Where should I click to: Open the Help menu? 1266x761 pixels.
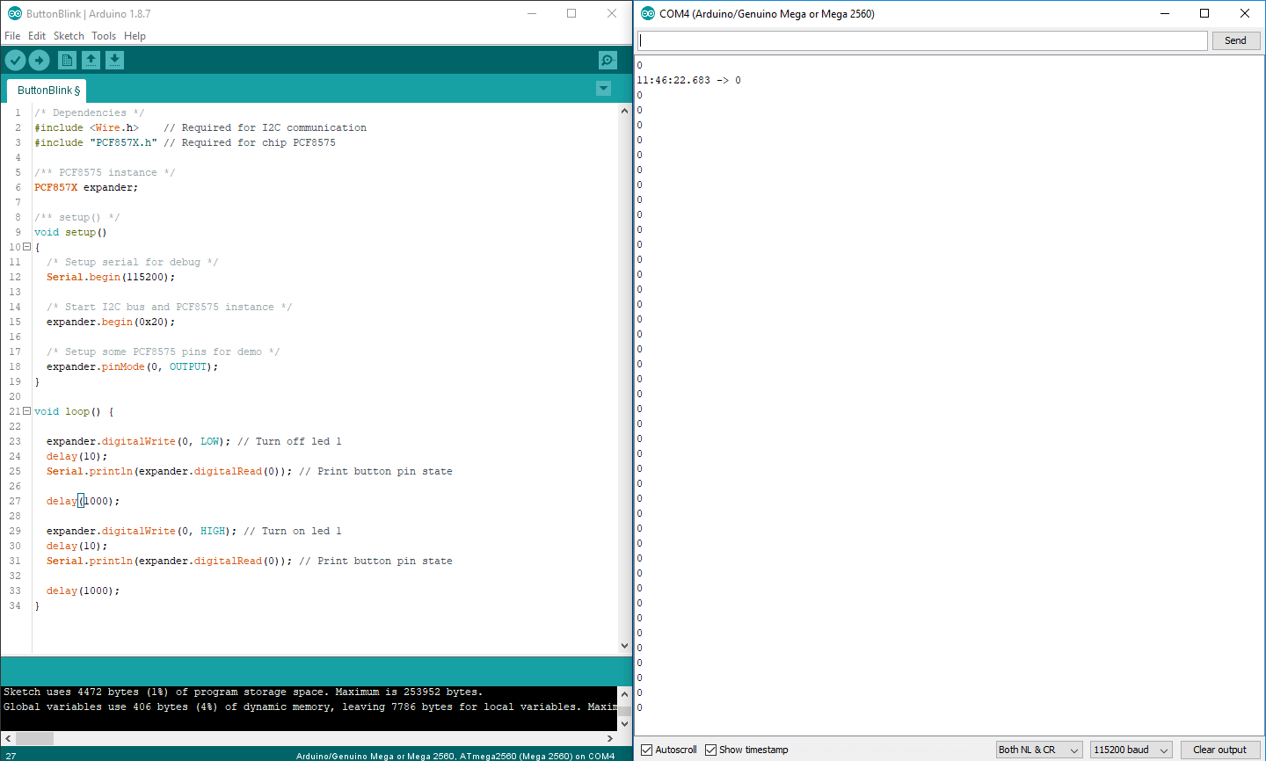[x=135, y=36]
